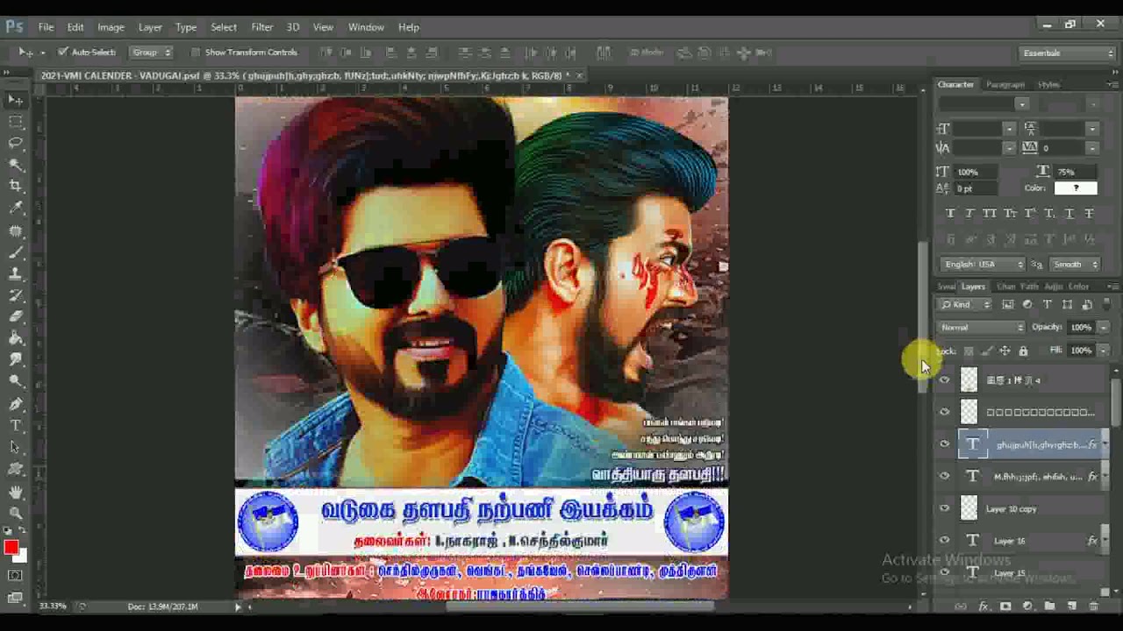This screenshot has height=631, width=1123.
Task: Select the Horizontal Type tool
Action: point(16,426)
